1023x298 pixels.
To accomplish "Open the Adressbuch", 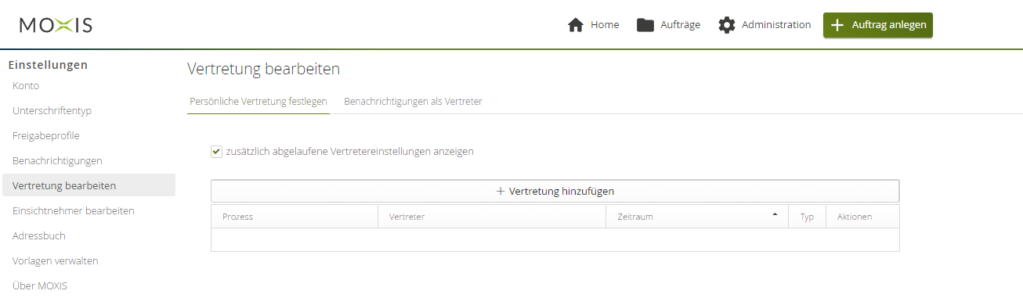I will coord(39,236).
